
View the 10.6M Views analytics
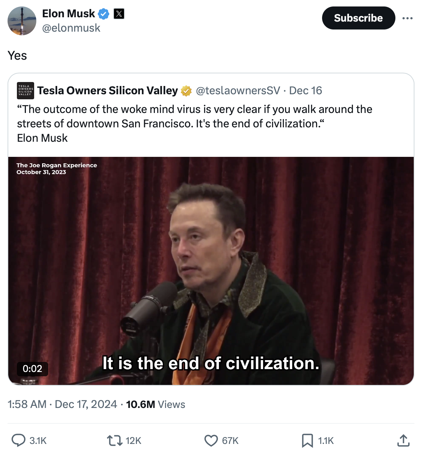[156, 404]
